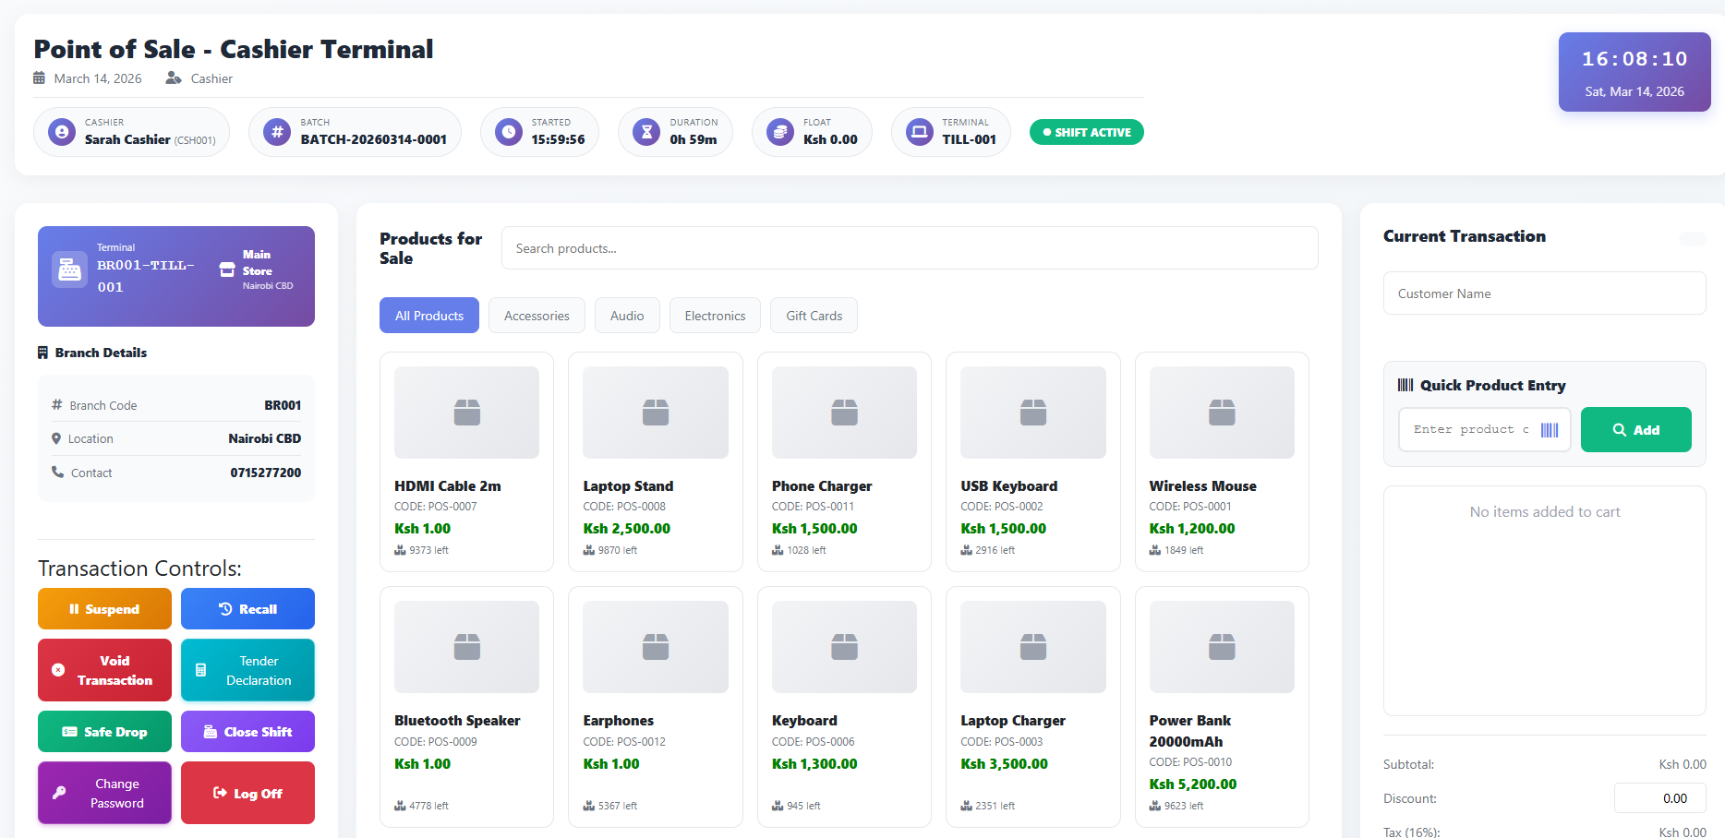Viewport: 1725px width, 838px height.
Task: Open the Tender Declaration dialog
Action: pyautogui.click(x=247, y=670)
